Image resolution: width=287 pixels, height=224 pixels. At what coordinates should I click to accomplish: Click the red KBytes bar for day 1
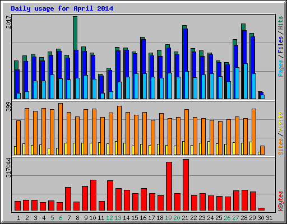tap(17, 206)
